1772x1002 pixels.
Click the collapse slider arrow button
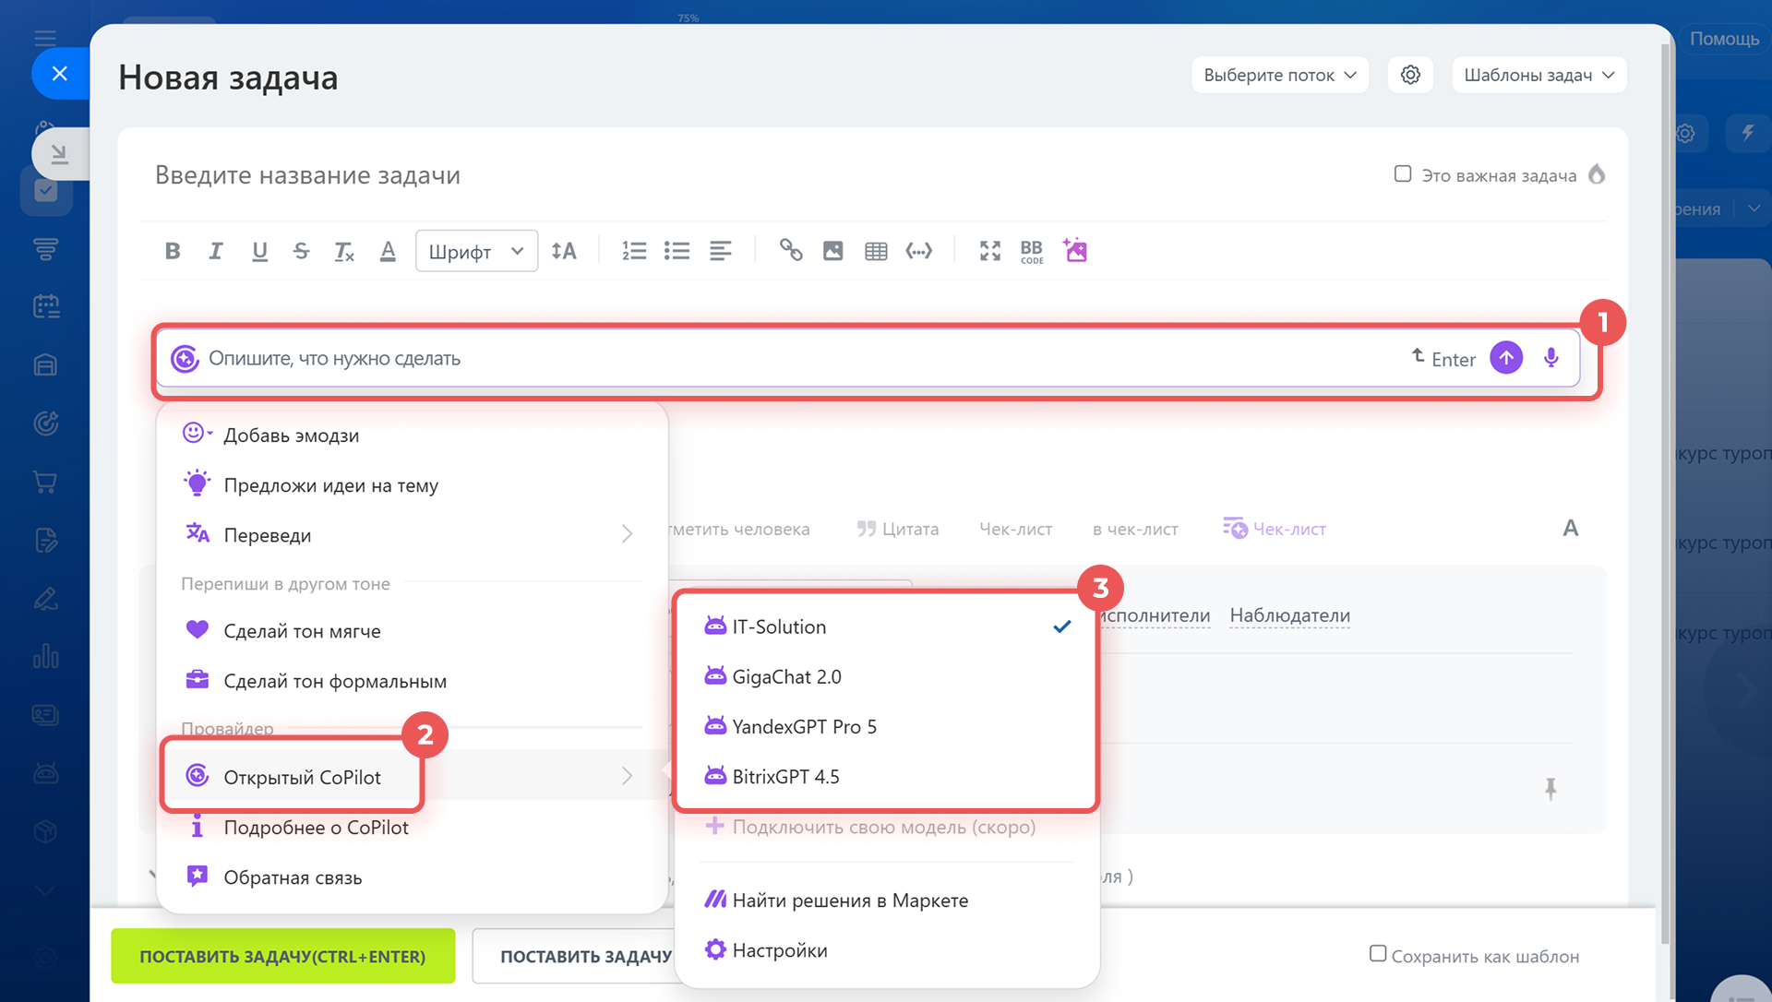60,153
